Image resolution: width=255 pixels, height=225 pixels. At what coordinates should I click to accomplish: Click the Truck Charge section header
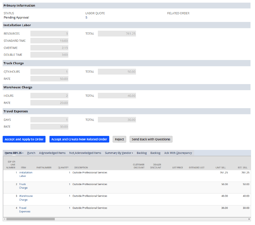click(126, 63)
